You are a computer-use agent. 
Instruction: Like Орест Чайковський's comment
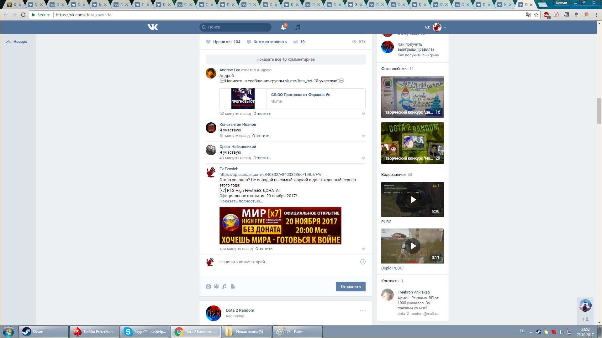tap(363, 158)
